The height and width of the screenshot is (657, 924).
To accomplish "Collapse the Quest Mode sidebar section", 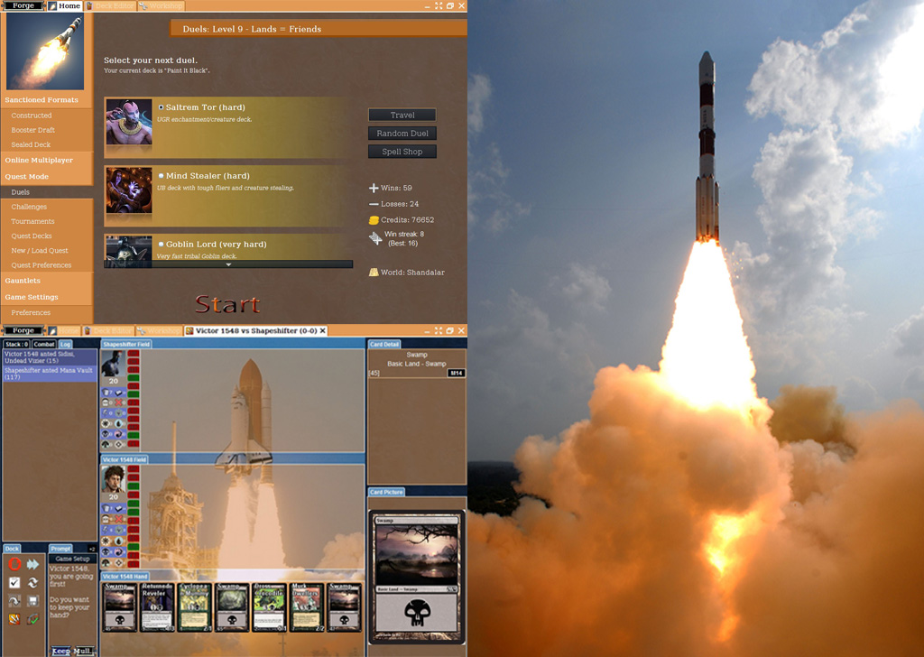I will tap(27, 177).
